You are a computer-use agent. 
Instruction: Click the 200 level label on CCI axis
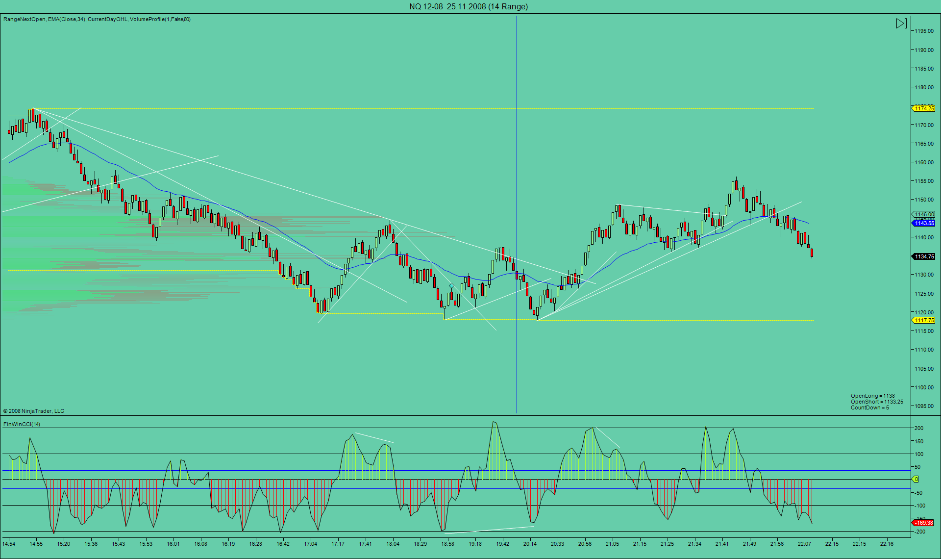[x=919, y=428]
